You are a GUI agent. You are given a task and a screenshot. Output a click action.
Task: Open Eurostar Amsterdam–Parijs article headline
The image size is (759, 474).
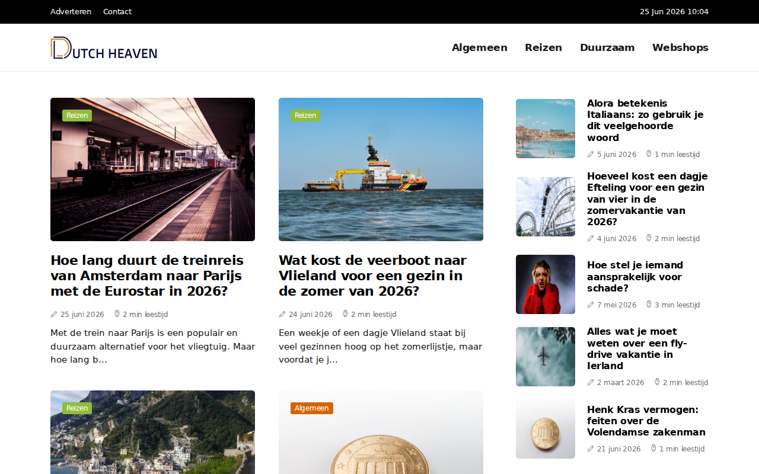coord(147,276)
